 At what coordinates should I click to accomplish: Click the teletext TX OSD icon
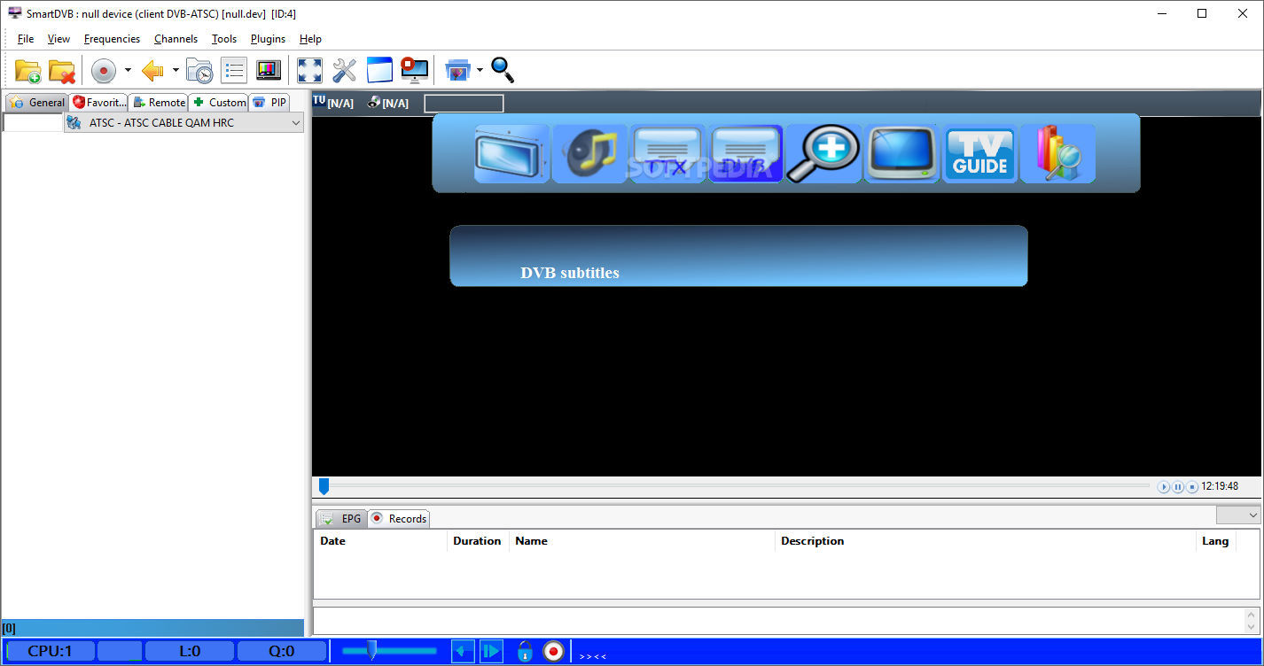(x=667, y=154)
